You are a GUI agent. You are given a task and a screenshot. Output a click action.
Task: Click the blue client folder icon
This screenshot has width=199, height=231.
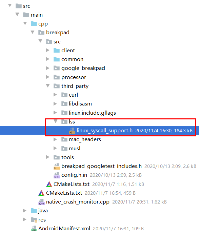pos(57,51)
